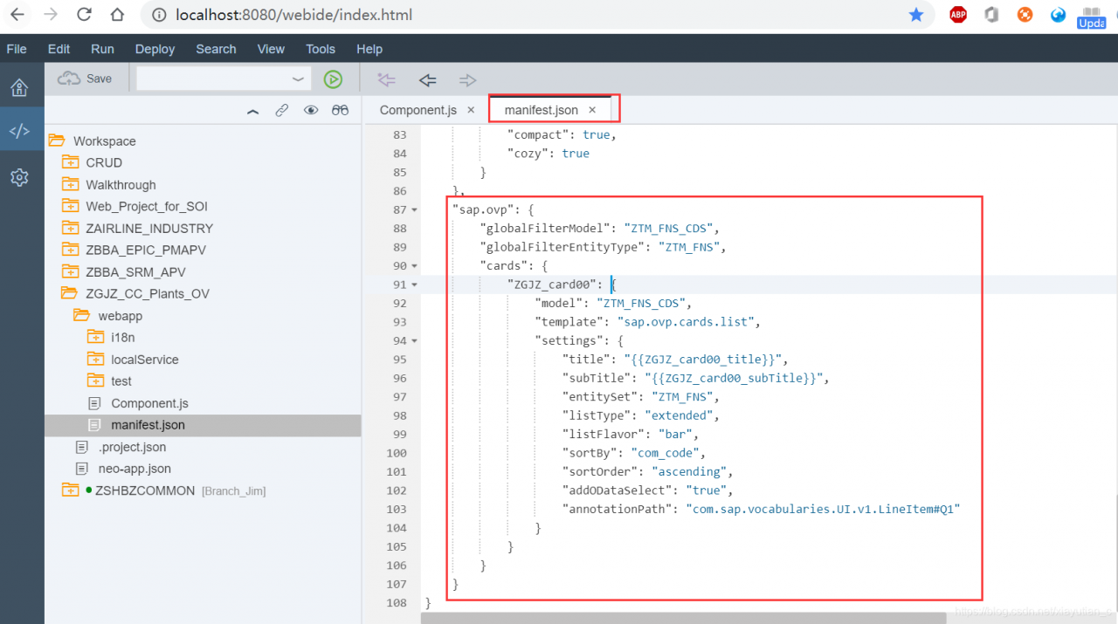Click the link with editor chain icon

[x=282, y=111]
